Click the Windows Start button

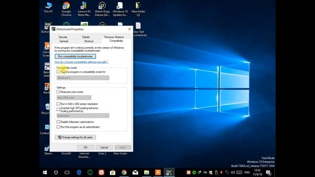point(45,173)
